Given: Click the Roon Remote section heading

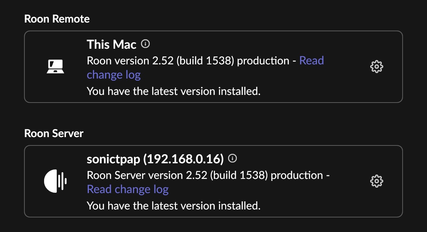Looking at the screenshot, I should (57, 19).
